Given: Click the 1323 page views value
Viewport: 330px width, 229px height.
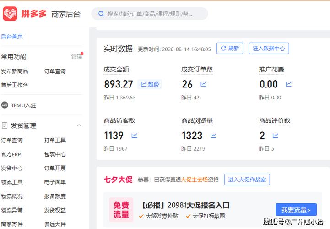Looking at the screenshot, I should click(192, 136).
